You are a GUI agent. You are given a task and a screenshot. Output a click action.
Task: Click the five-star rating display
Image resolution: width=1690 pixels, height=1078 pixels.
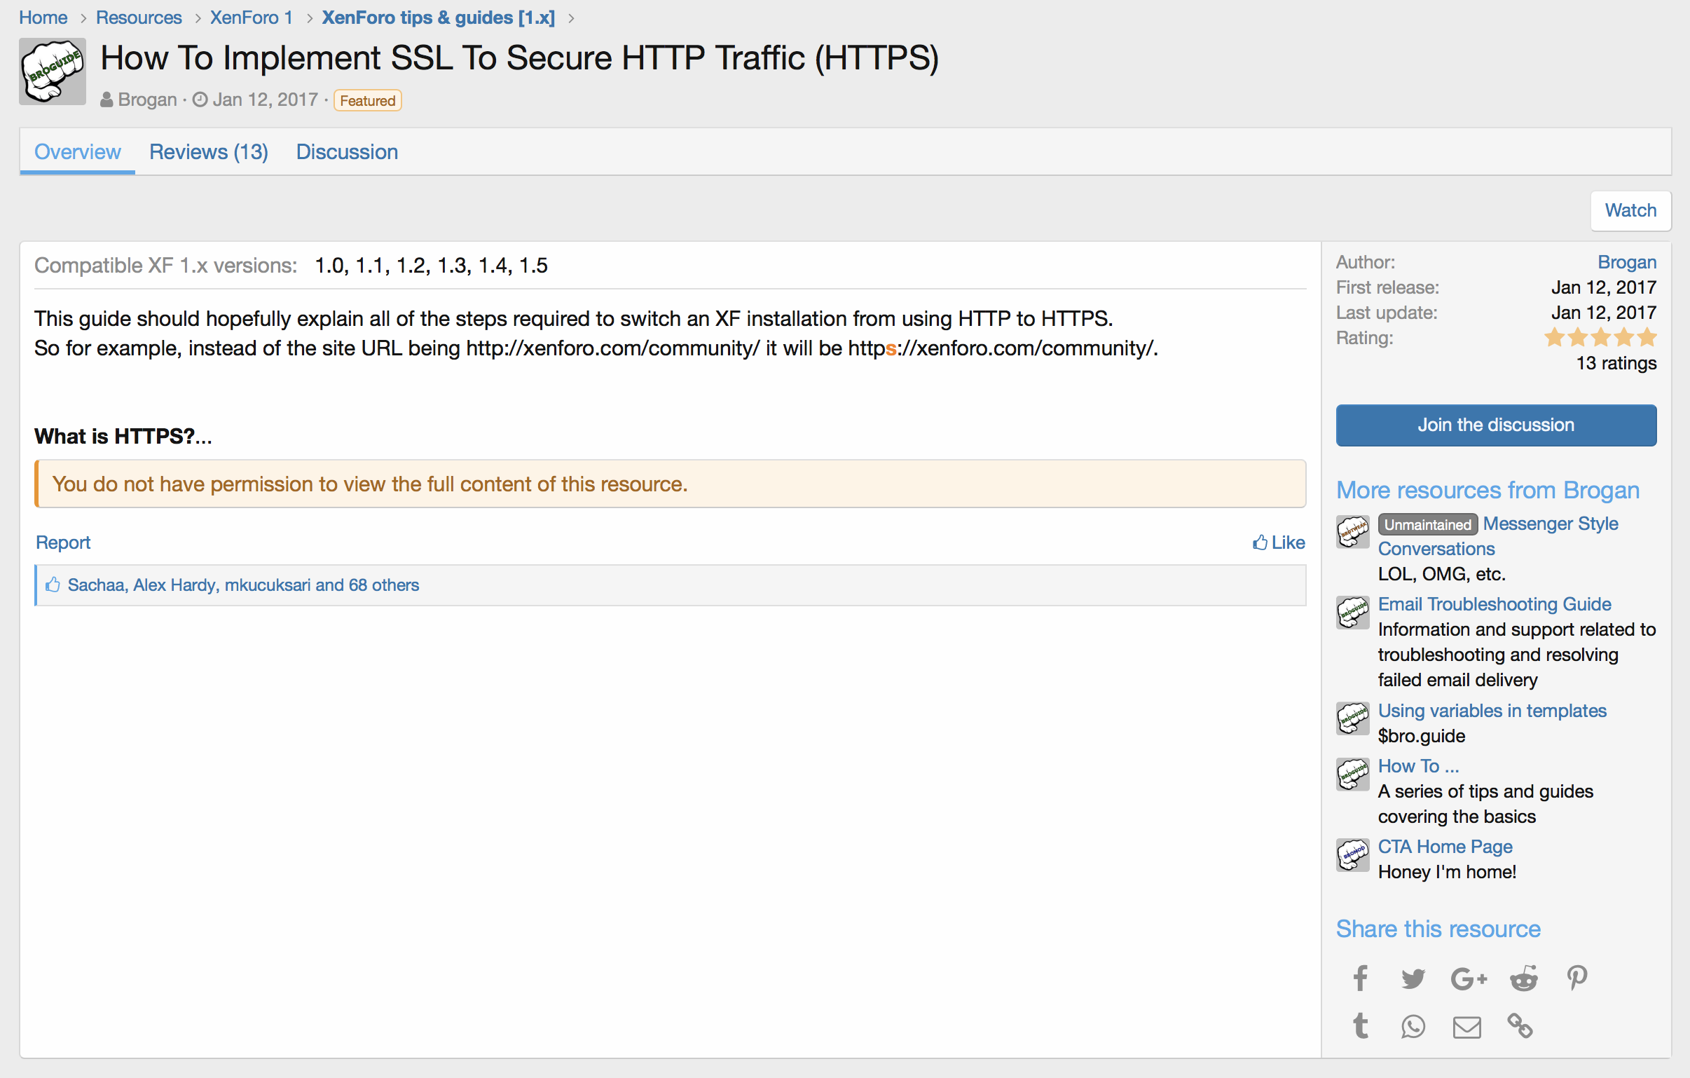[1600, 338]
